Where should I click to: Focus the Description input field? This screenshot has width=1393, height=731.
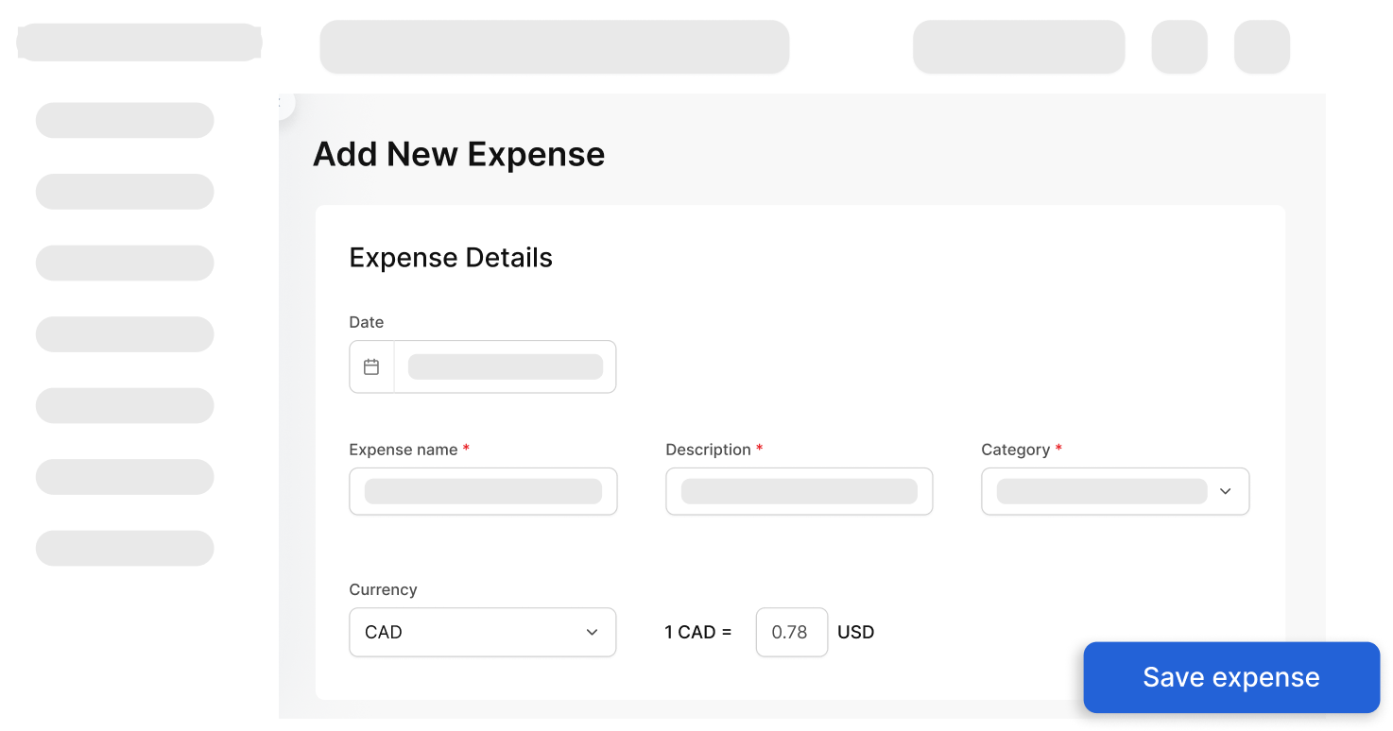799,491
